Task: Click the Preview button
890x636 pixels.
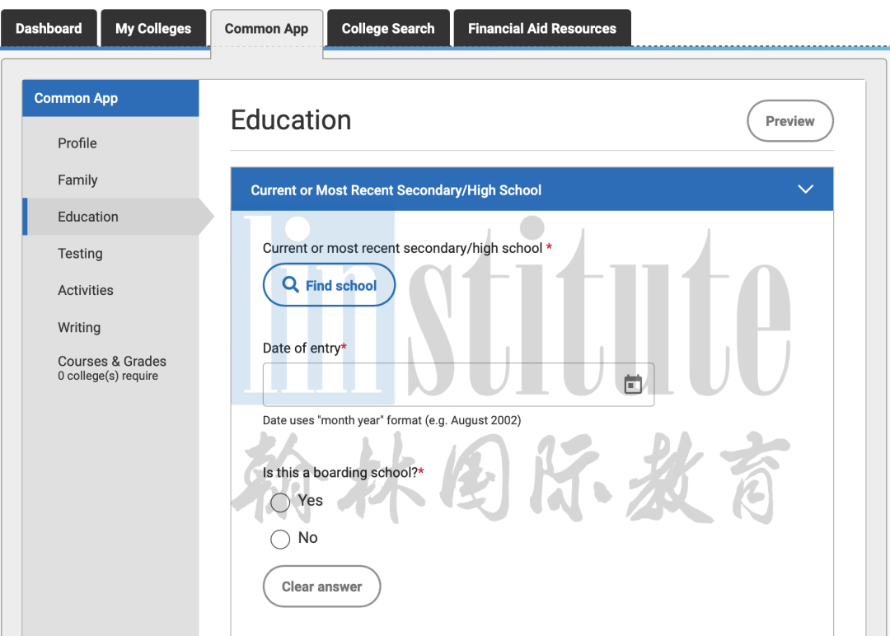Action: click(790, 121)
